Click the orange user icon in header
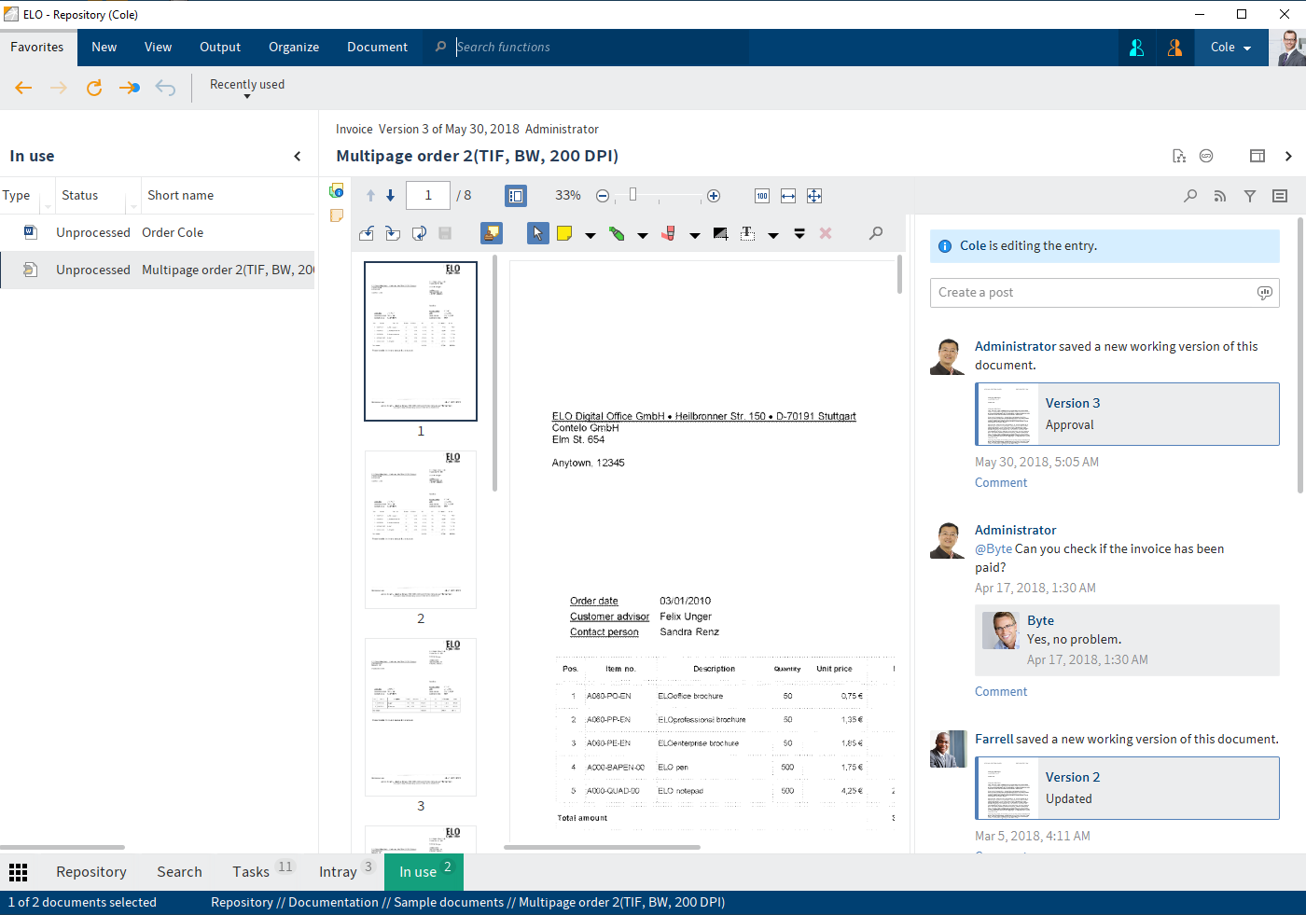Viewport: 1306px width, 915px height. 1174,48
